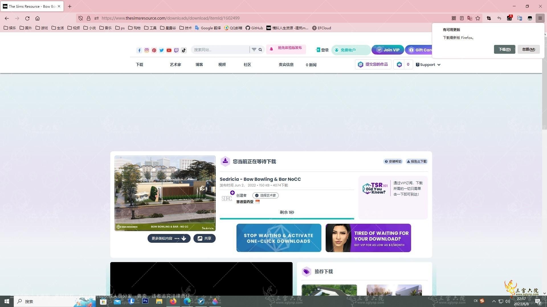The height and width of the screenshot is (307, 547).
Task: Open the search filter options icon
Action: [254, 49]
